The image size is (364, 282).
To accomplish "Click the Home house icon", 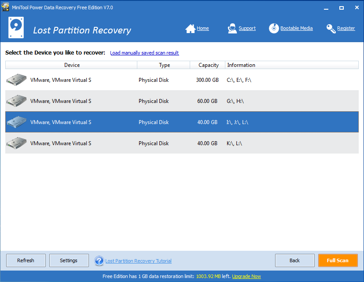I will tap(190, 29).
